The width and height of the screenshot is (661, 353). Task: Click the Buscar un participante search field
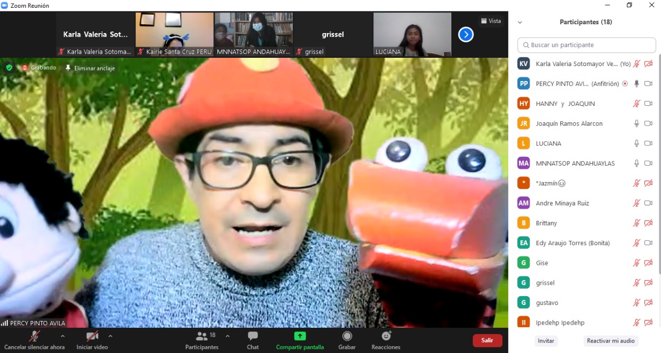tap(586, 45)
